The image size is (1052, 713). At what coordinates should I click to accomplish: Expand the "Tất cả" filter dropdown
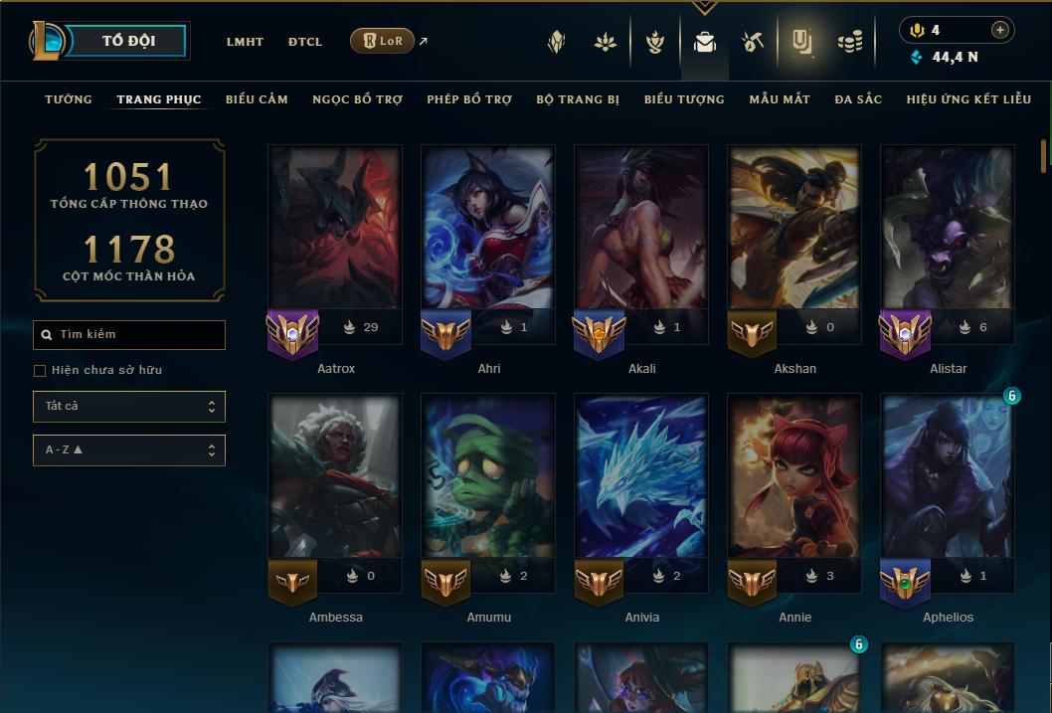pos(129,407)
